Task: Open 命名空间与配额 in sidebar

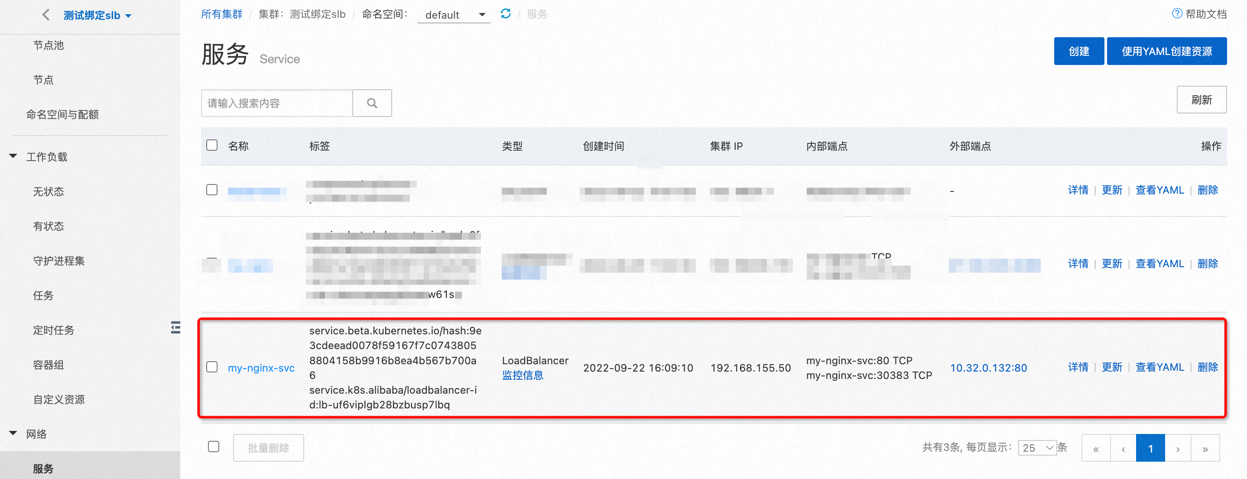Action: pos(62,115)
